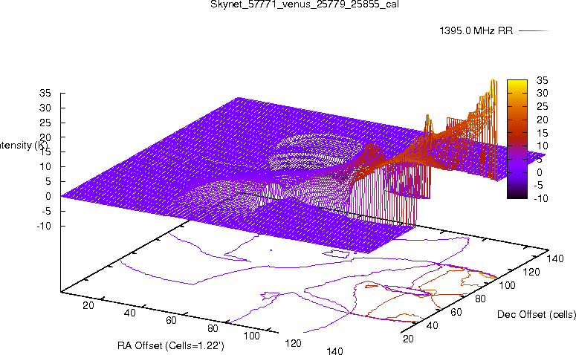This screenshot has width=576, height=355.
Task: Click the legend line sample beside 1395.0 MHz RR
Action: [x=534, y=31]
